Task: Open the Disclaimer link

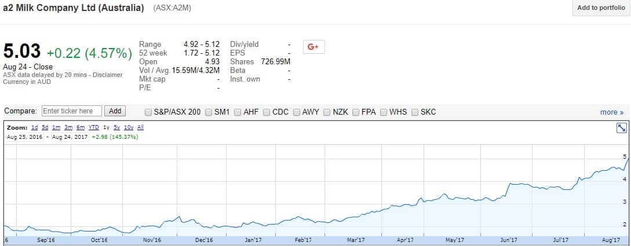Action: pos(109,75)
